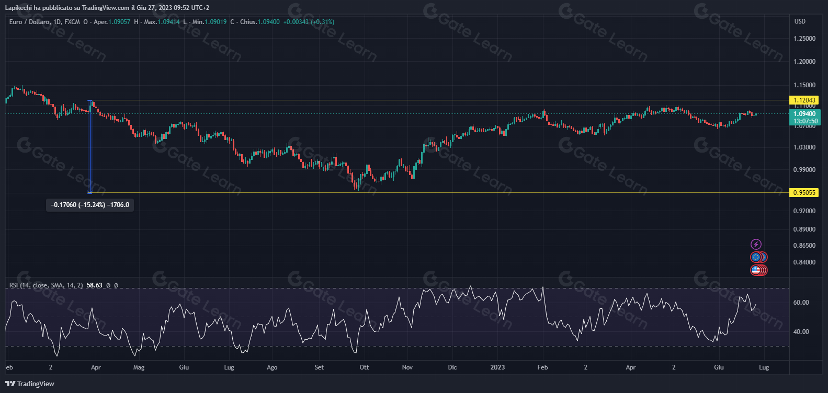Image resolution: width=828 pixels, height=393 pixels.
Task: Click the 2023 label on the time axis
Action: coord(497,367)
